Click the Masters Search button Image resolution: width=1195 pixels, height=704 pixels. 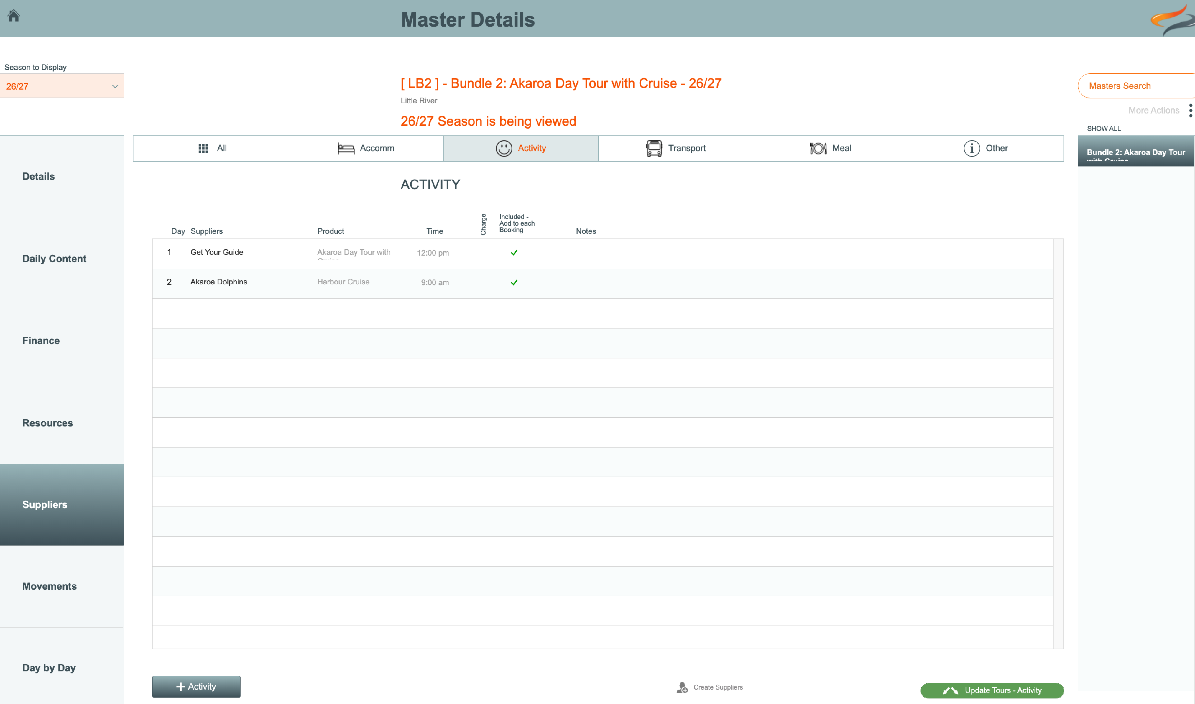1136,86
